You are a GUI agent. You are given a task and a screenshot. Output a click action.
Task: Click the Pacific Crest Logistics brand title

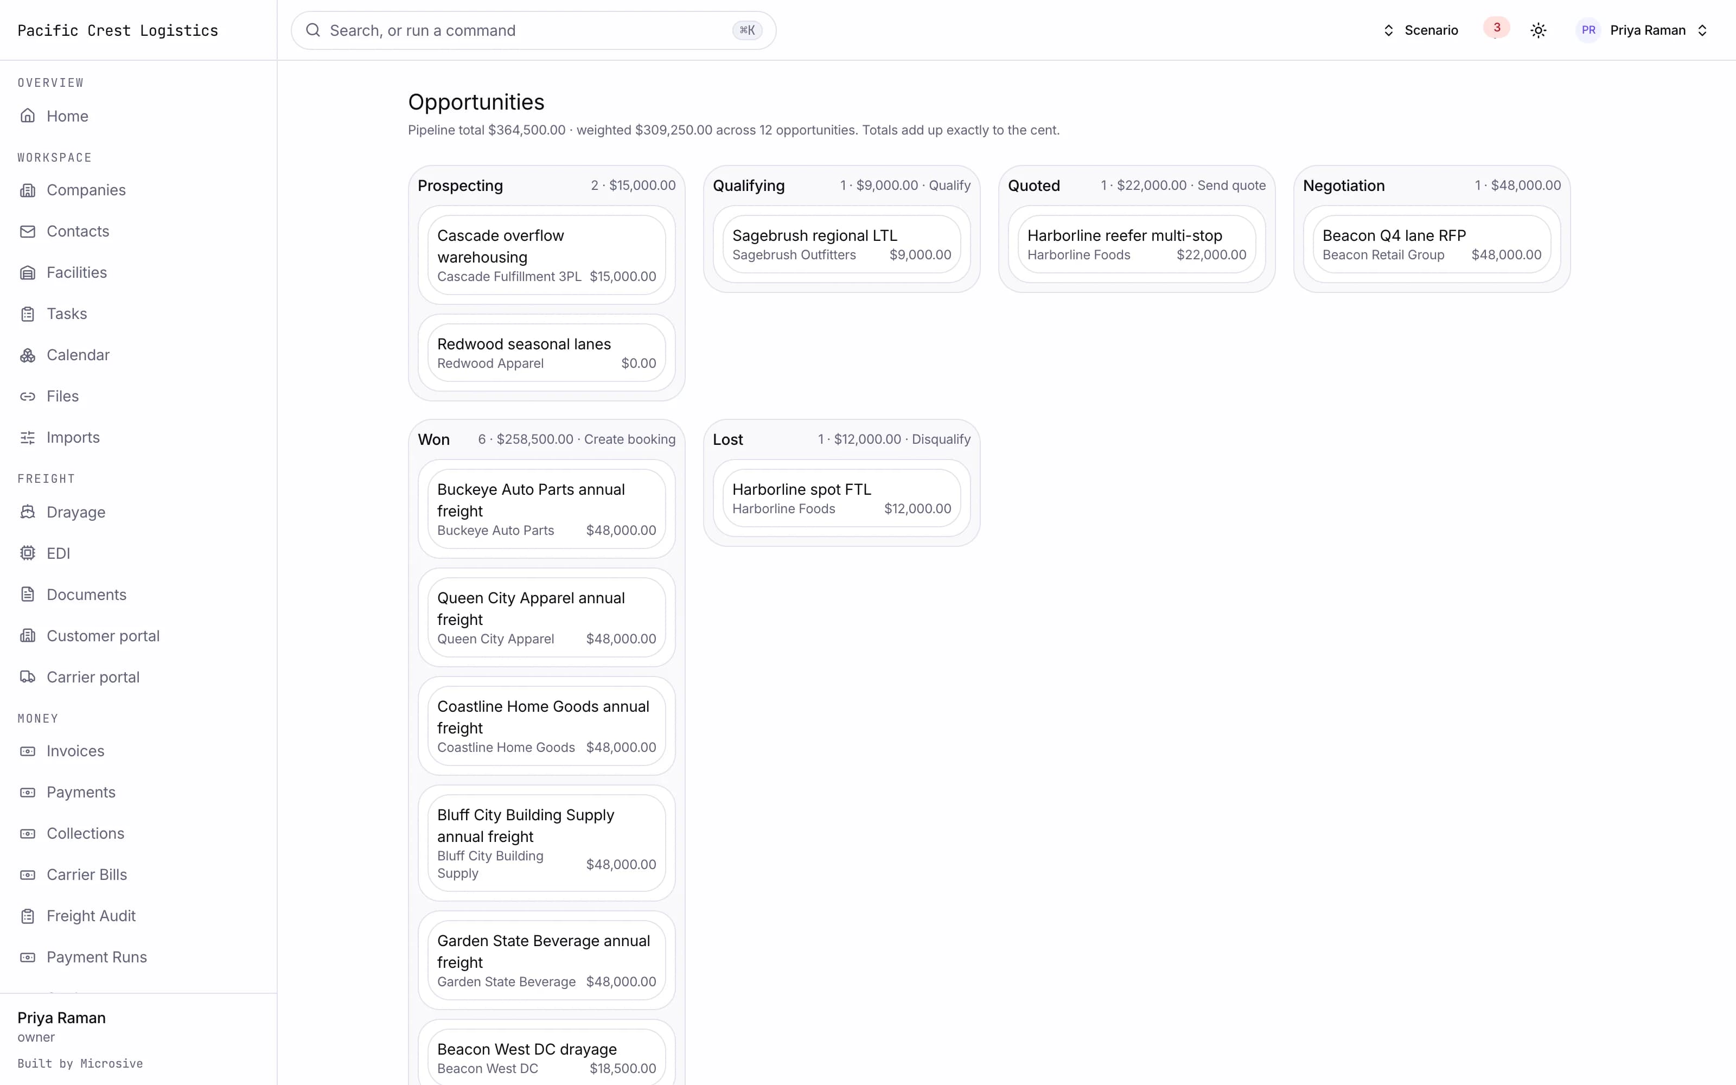point(118,30)
